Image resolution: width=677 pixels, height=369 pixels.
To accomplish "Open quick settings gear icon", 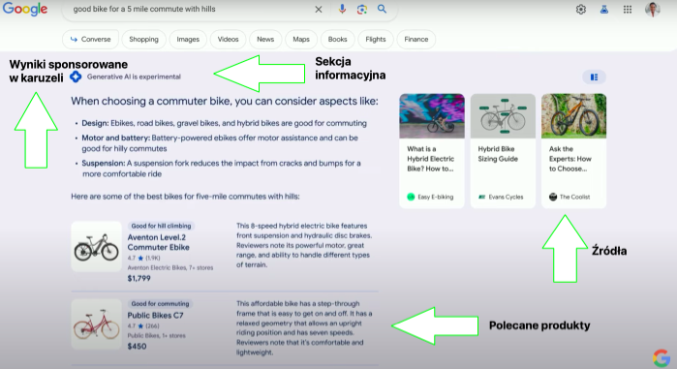I will (x=581, y=10).
